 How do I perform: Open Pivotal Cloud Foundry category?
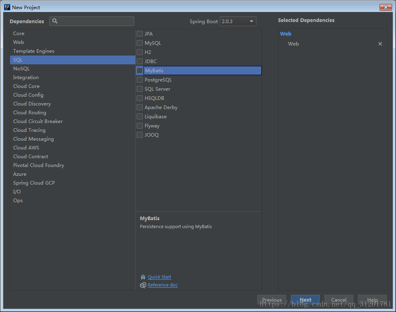tap(72, 165)
